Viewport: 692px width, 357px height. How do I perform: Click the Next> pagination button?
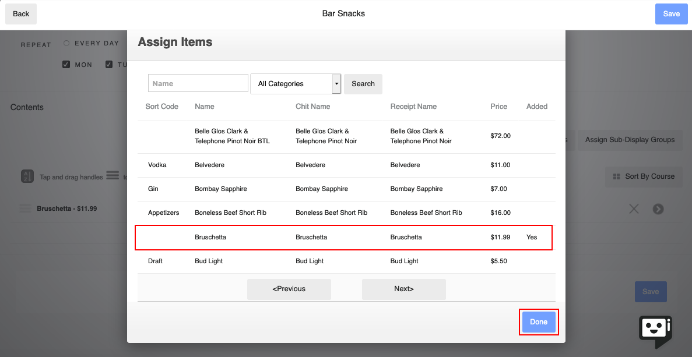coord(403,289)
